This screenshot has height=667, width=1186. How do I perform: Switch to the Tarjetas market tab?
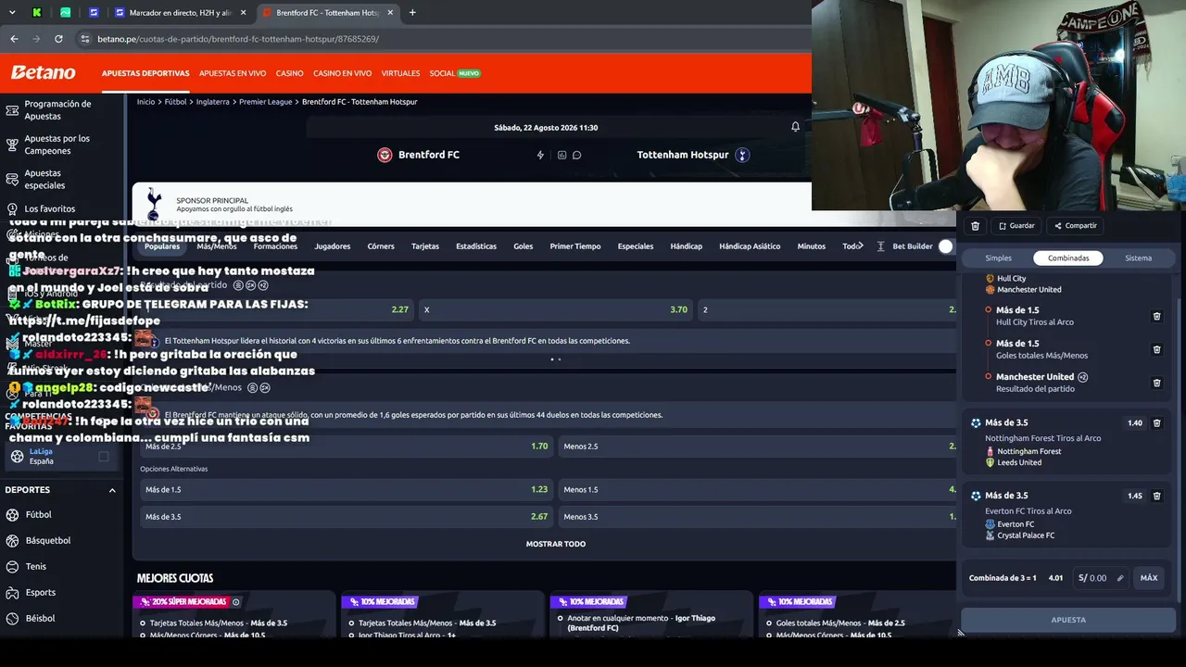coord(425,246)
